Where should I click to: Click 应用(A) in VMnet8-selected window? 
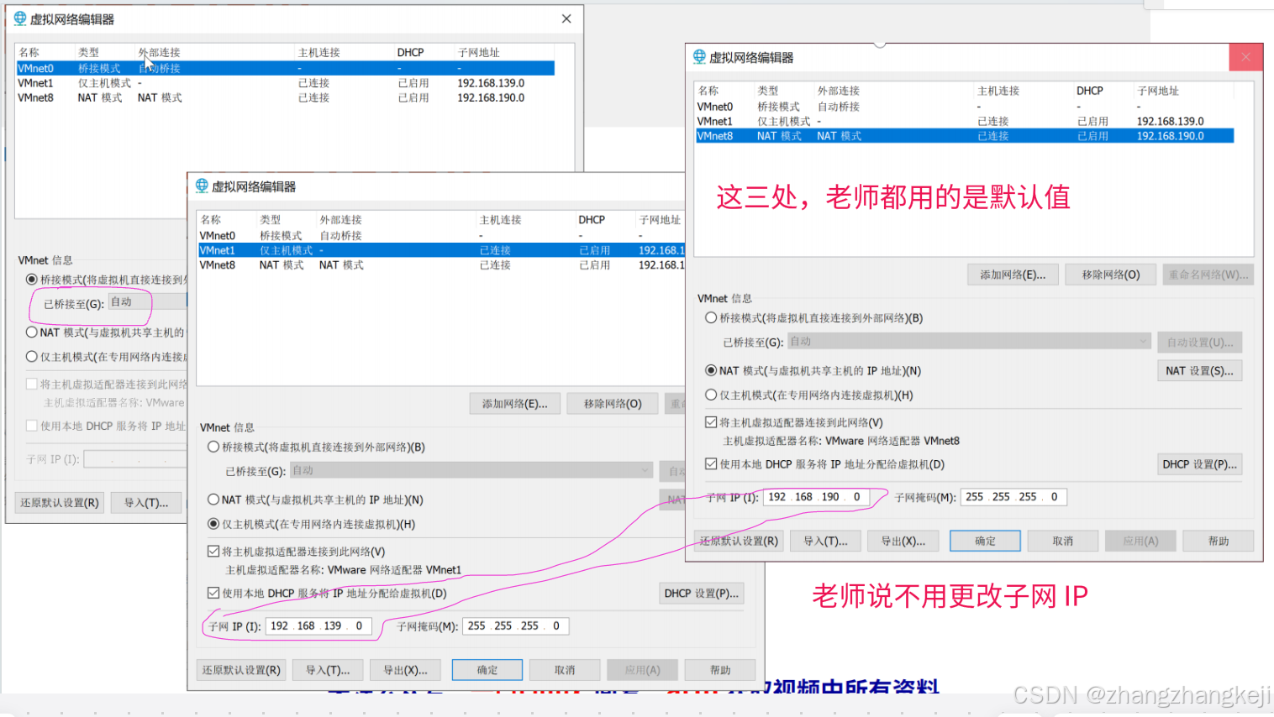1140,541
